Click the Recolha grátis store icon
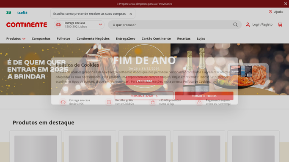This screenshot has width=289, height=162. [x=109, y=102]
